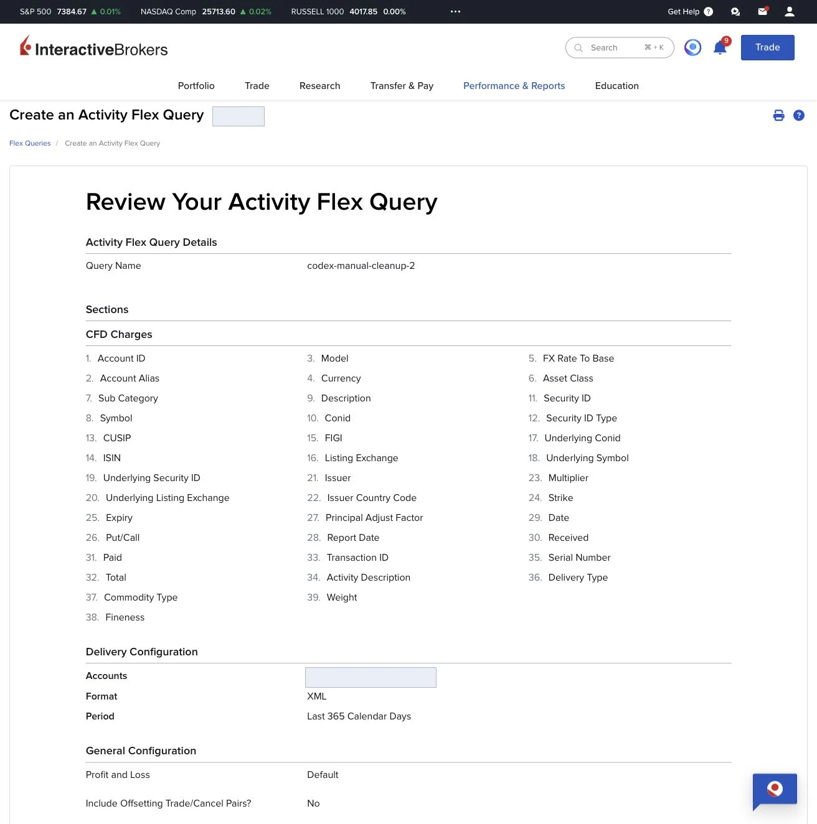Click the CUSIP field entry
Image resolution: width=817 pixels, height=824 pixels.
tap(117, 438)
